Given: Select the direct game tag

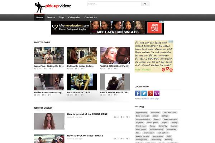Looking at the screenshot, I should [x=152, y=123].
